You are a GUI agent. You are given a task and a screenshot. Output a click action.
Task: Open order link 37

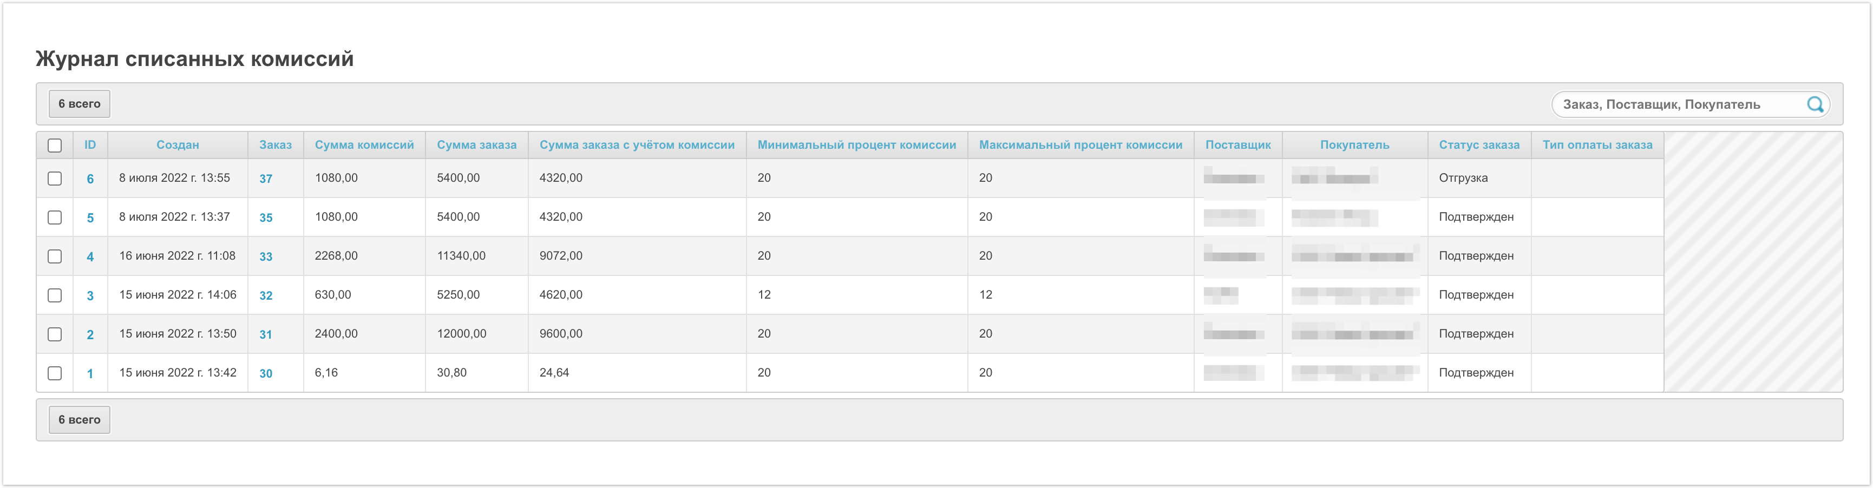pos(266,179)
